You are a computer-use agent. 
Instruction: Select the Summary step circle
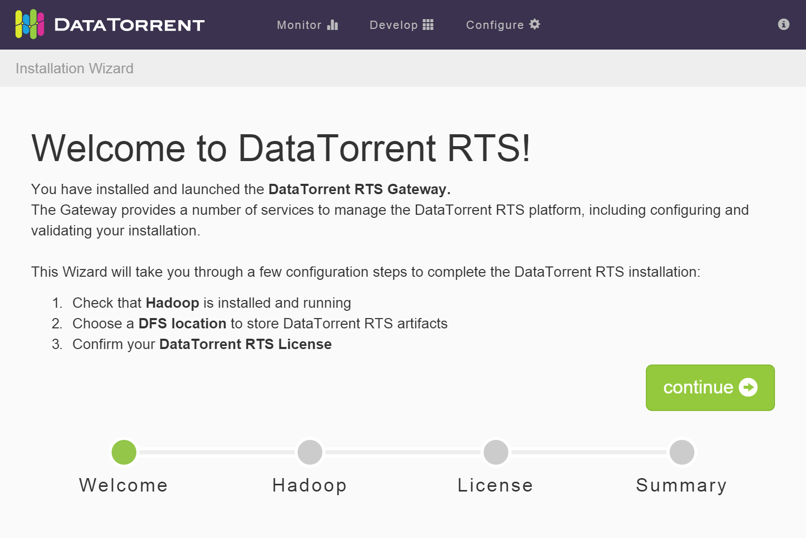pyautogui.click(x=682, y=452)
